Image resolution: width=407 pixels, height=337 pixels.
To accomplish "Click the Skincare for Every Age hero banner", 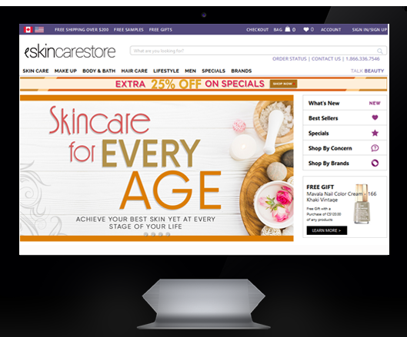I will [157, 168].
